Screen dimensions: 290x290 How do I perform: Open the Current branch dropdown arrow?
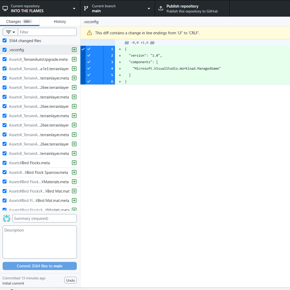[x=149, y=9]
